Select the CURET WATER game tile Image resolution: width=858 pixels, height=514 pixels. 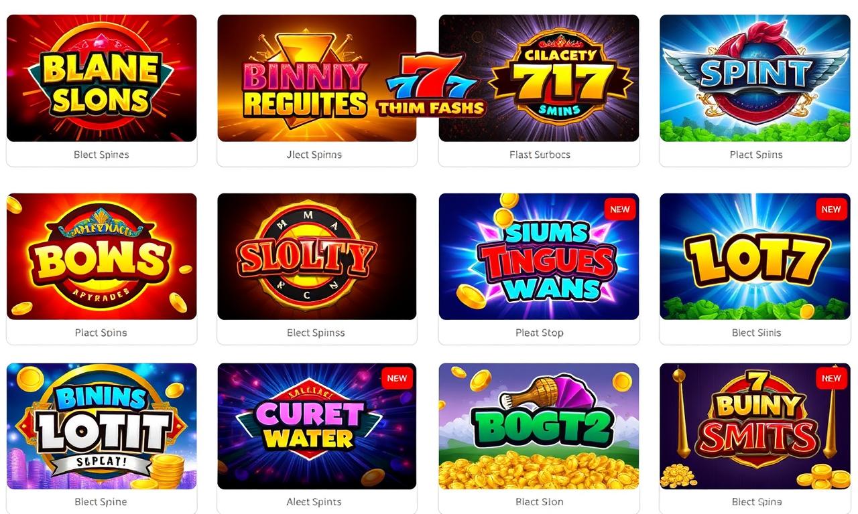[x=317, y=426]
